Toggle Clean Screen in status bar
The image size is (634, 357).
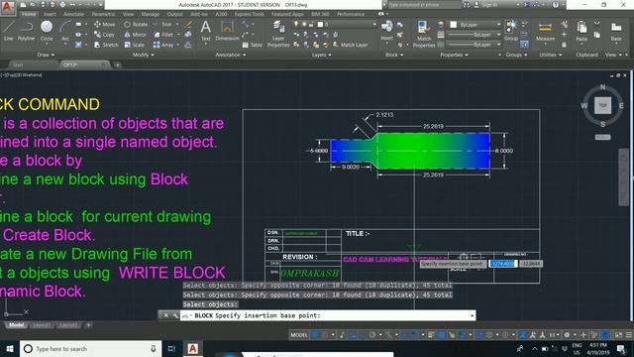[618, 335]
